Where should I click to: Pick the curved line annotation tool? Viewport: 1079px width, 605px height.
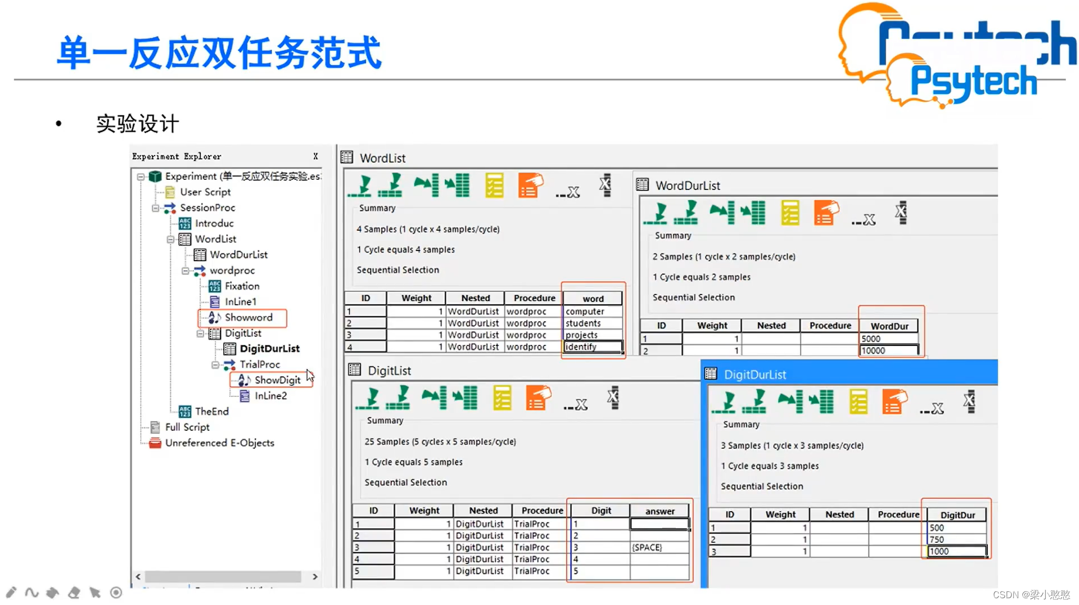click(x=32, y=593)
